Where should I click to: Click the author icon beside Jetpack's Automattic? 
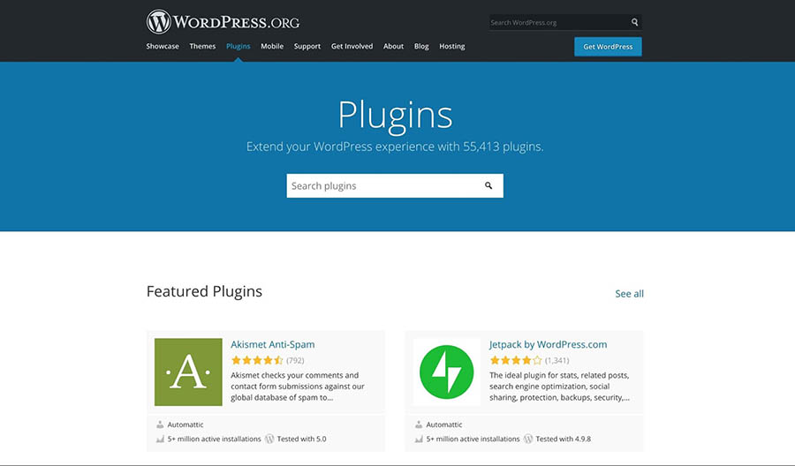[x=419, y=425]
